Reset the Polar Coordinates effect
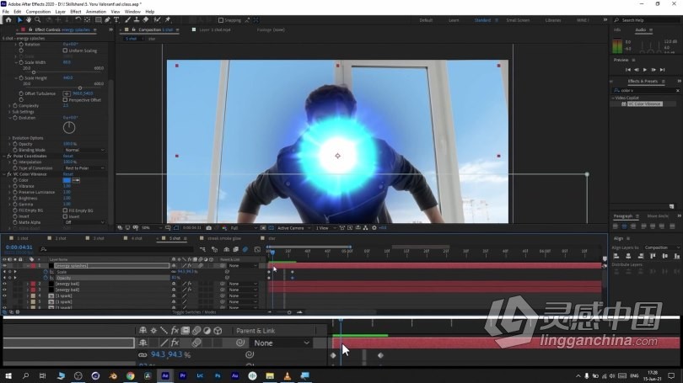Screen dimensions: 683x383 68,156
